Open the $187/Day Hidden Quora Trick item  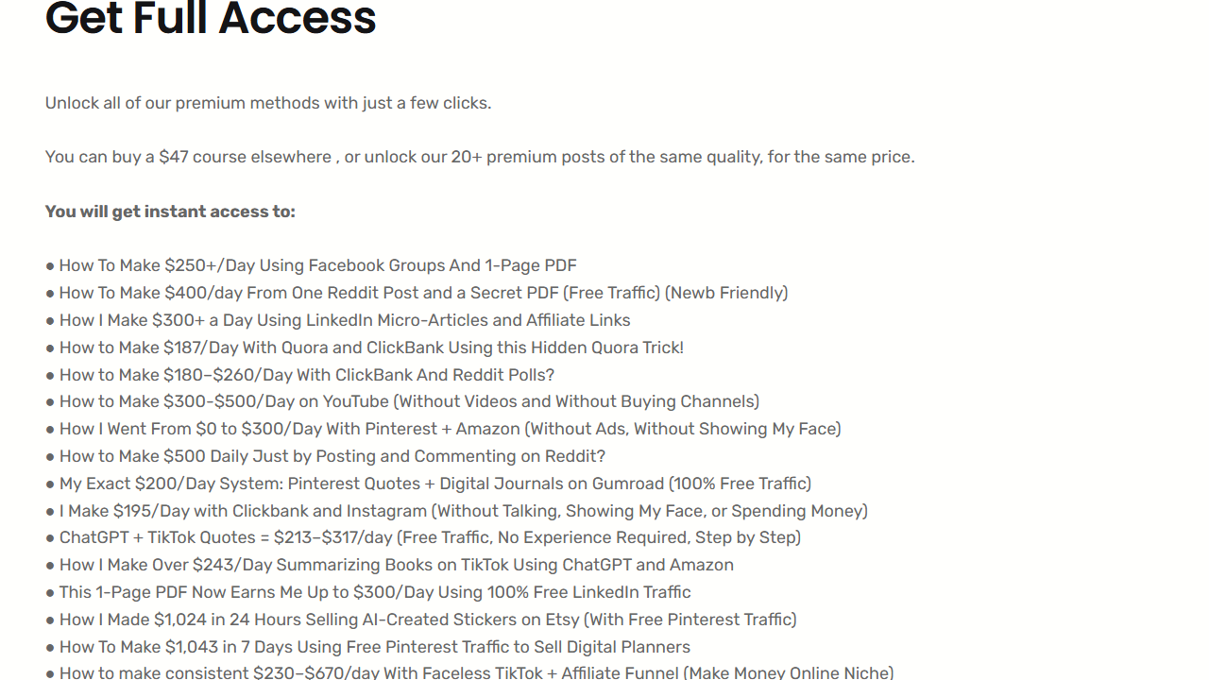365,348
